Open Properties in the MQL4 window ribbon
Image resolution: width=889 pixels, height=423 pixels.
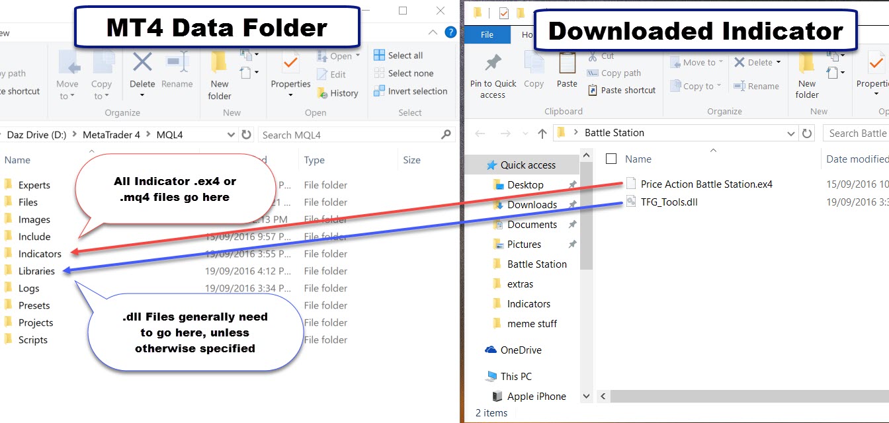click(x=290, y=75)
